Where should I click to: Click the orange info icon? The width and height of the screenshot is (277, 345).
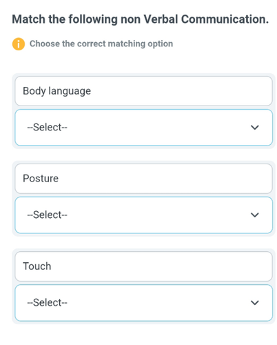[x=19, y=43]
